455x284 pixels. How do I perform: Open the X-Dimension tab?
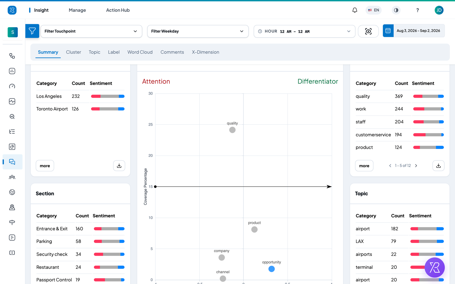click(205, 52)
